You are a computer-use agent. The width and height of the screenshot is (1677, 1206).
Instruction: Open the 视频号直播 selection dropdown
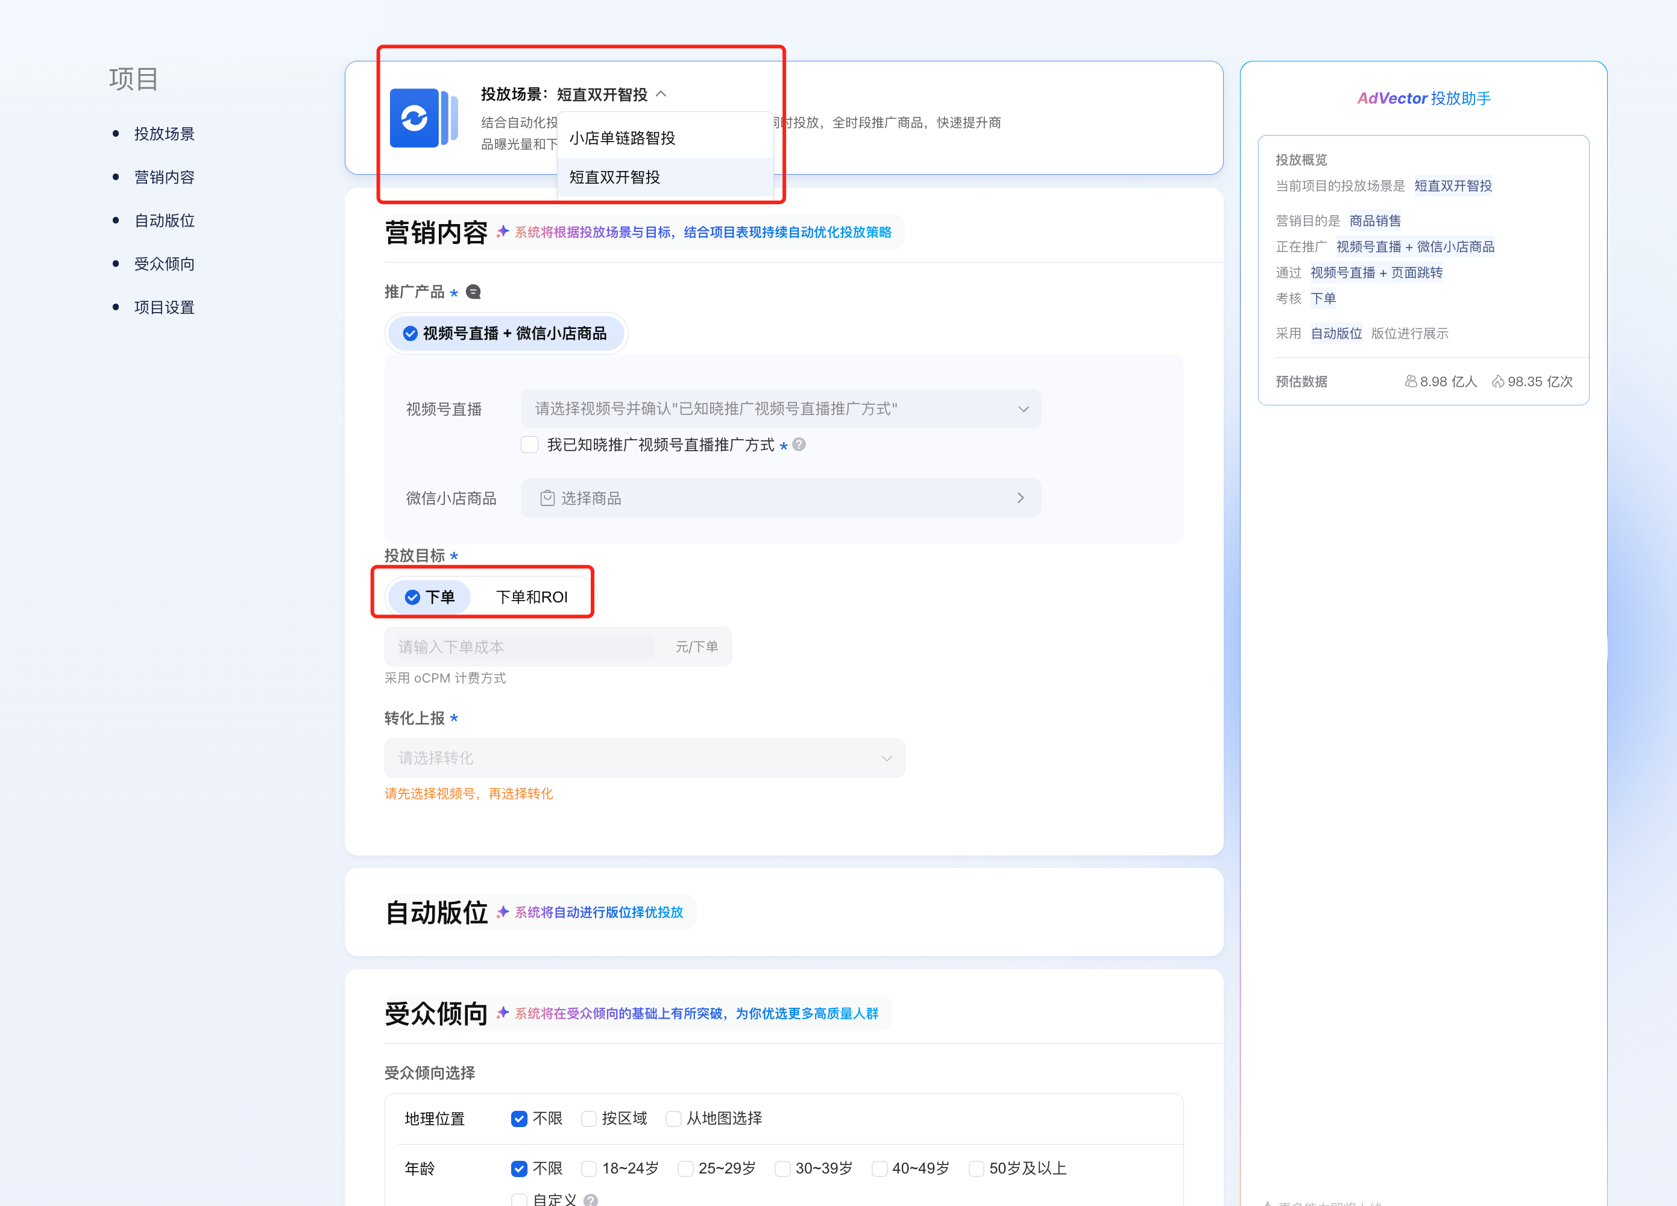click(x=780, y=408)
